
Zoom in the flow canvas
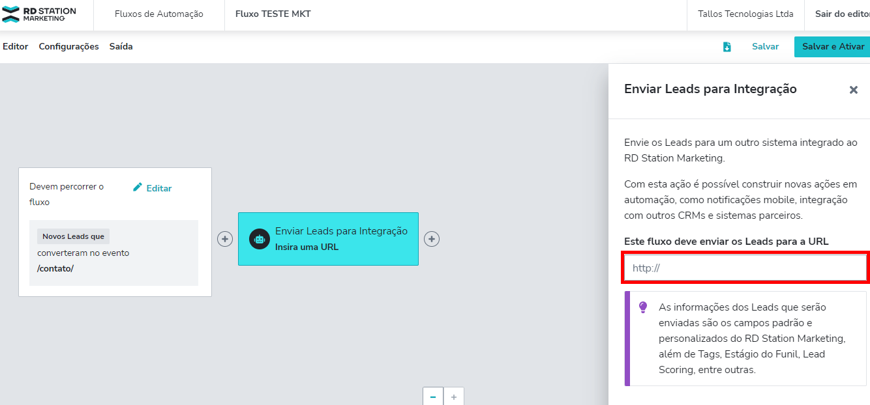click(454, 397)
